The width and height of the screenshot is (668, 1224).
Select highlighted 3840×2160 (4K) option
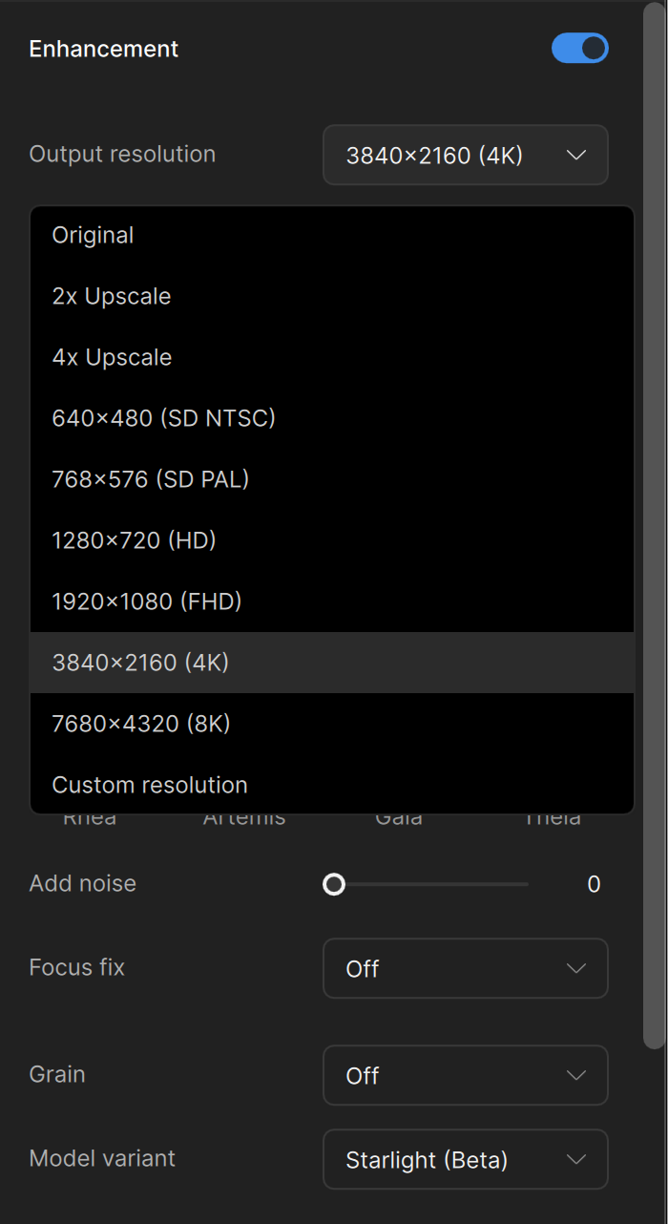140,663
